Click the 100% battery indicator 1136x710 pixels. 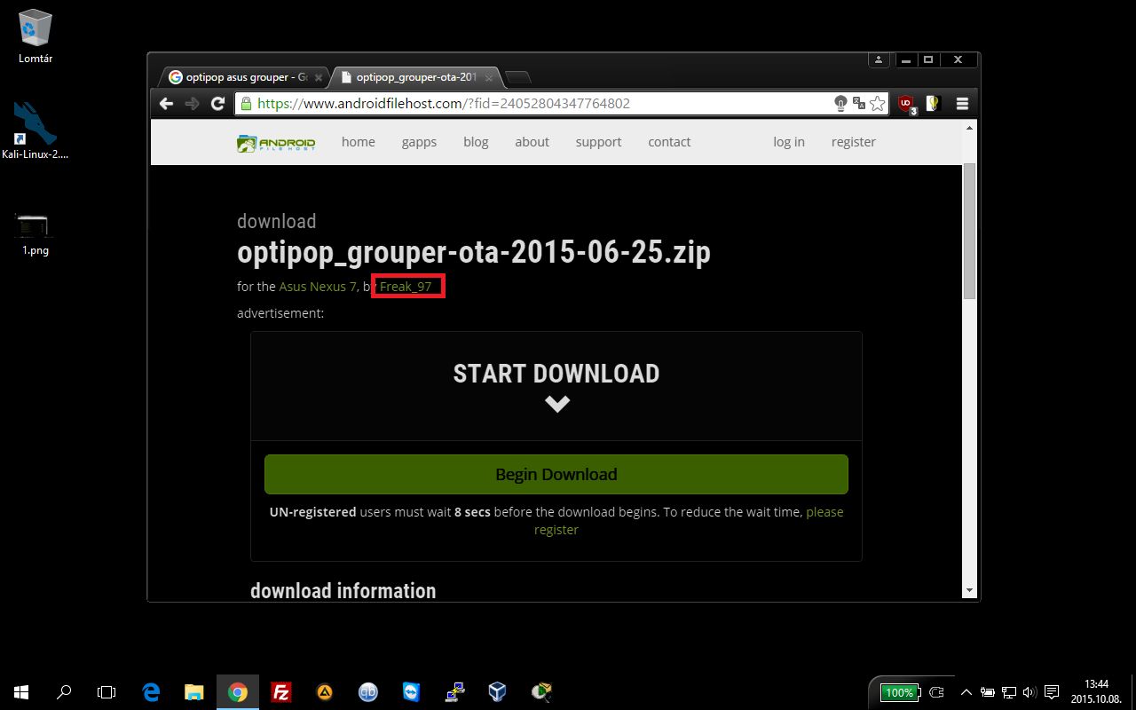[x=900, y=692]
